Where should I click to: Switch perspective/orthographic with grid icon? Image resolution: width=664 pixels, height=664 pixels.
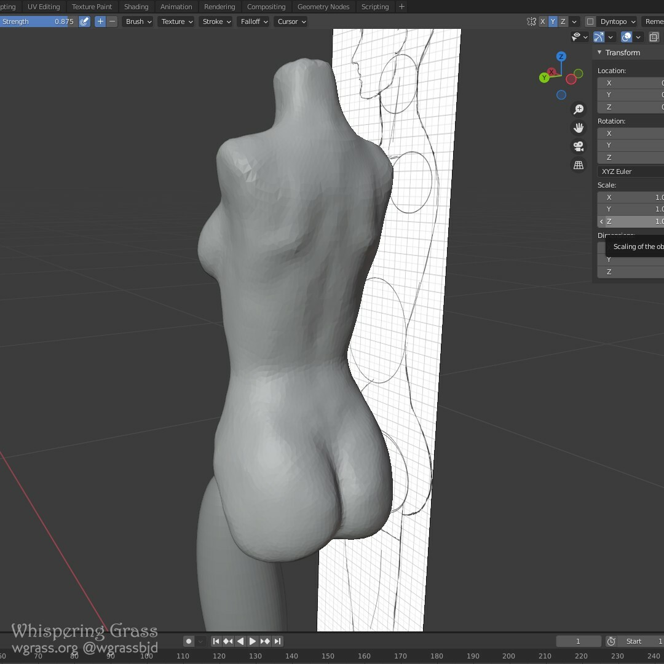click(x=579, y=165)
